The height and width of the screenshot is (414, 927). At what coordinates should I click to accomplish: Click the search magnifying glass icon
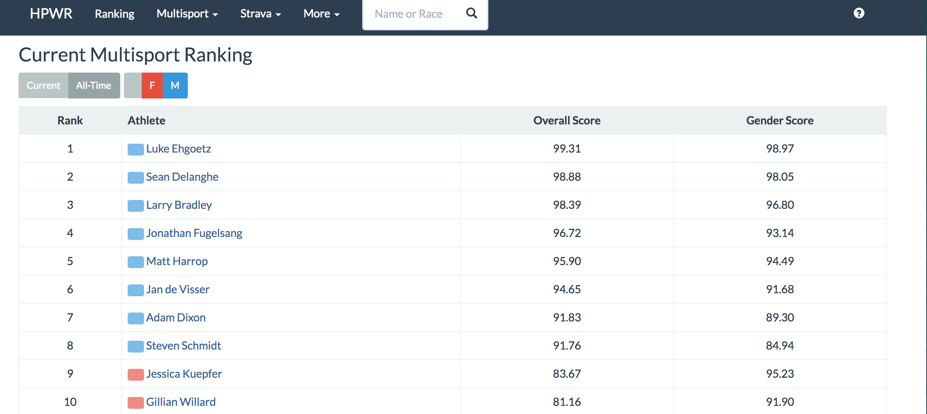tap(471, 13)
